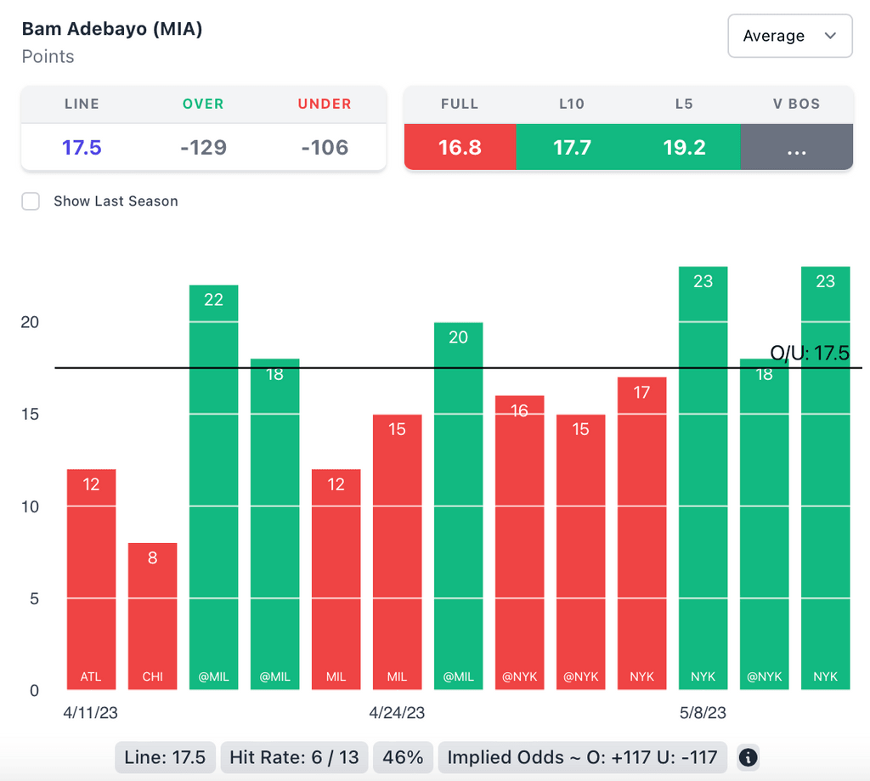Viewport: 870px width, 781px height.
Task: Click the ATL bar showing 12 points
Action: pos(92,580)
